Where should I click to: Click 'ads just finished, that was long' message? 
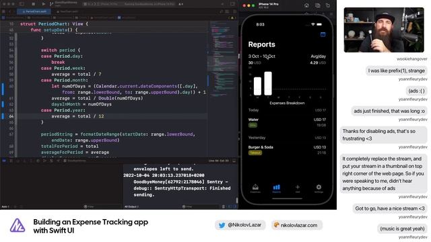coord(389,111)
